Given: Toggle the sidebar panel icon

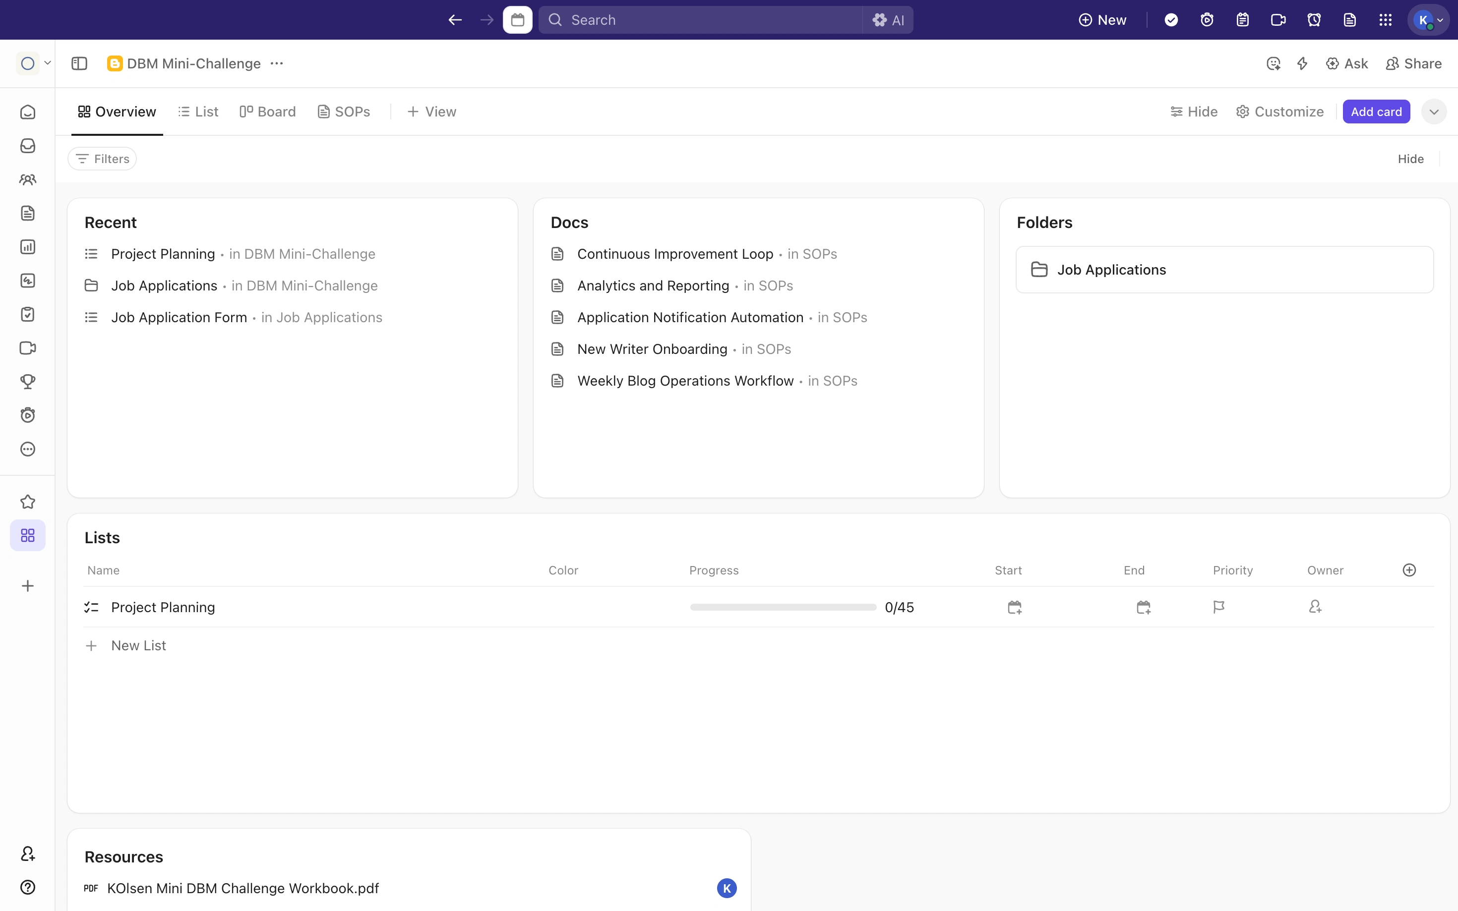Looking at the screenshot, I should (79, 63).
